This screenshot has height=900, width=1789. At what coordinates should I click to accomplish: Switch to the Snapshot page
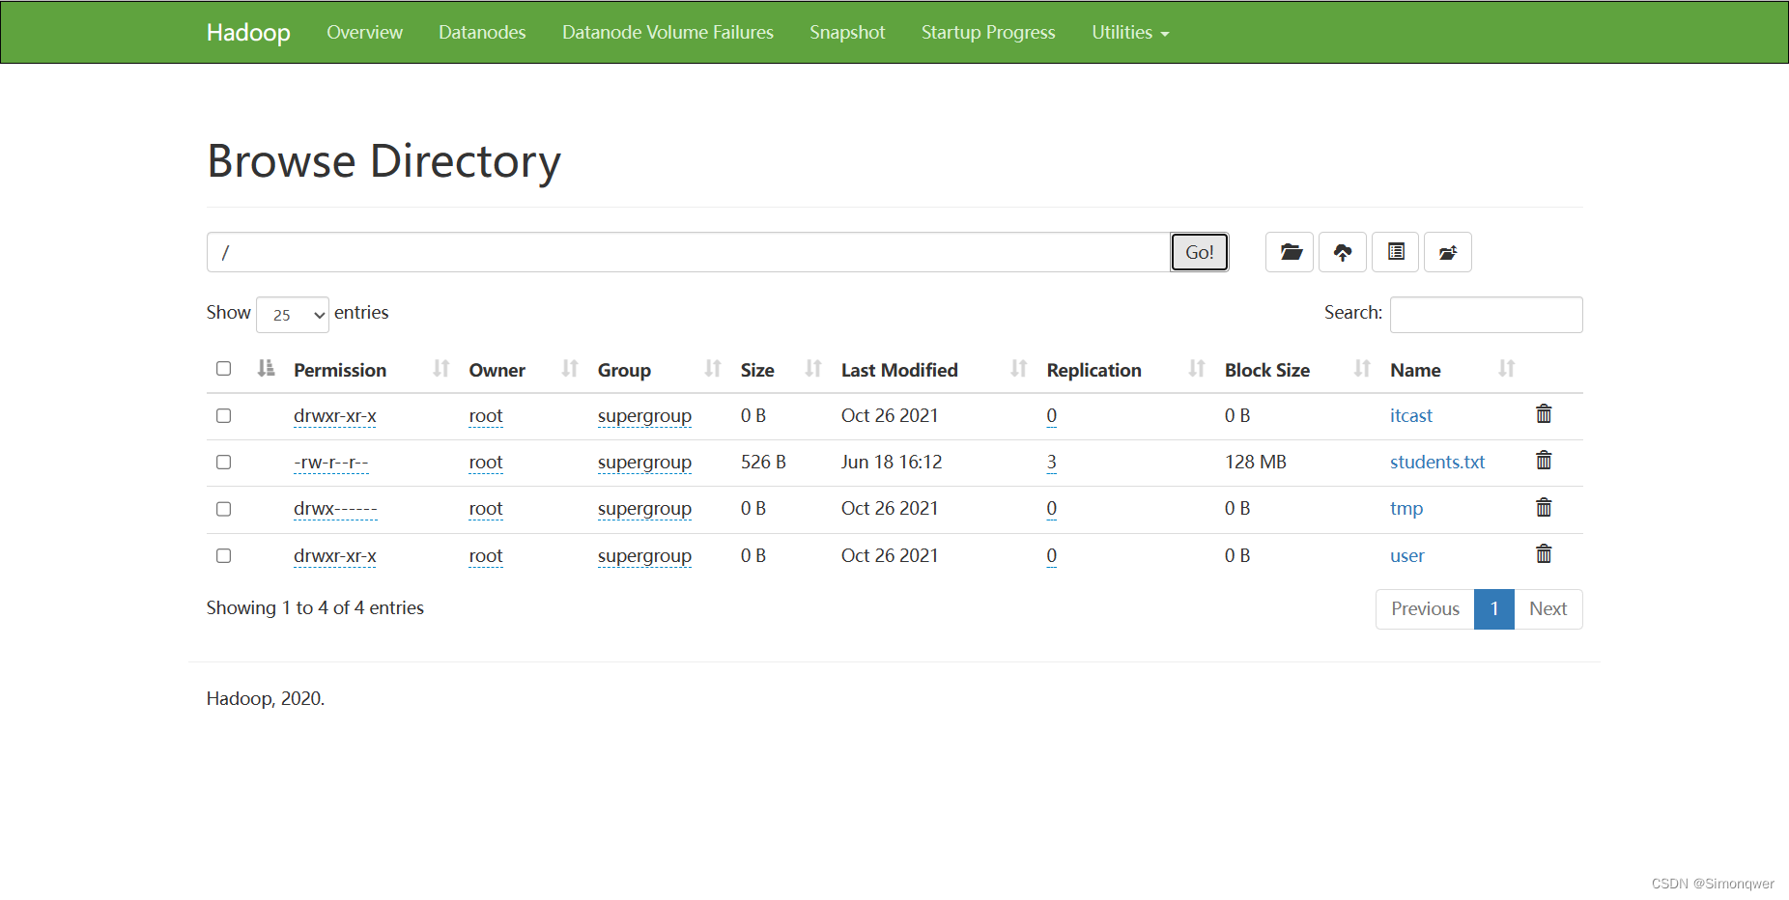[847, 33]
